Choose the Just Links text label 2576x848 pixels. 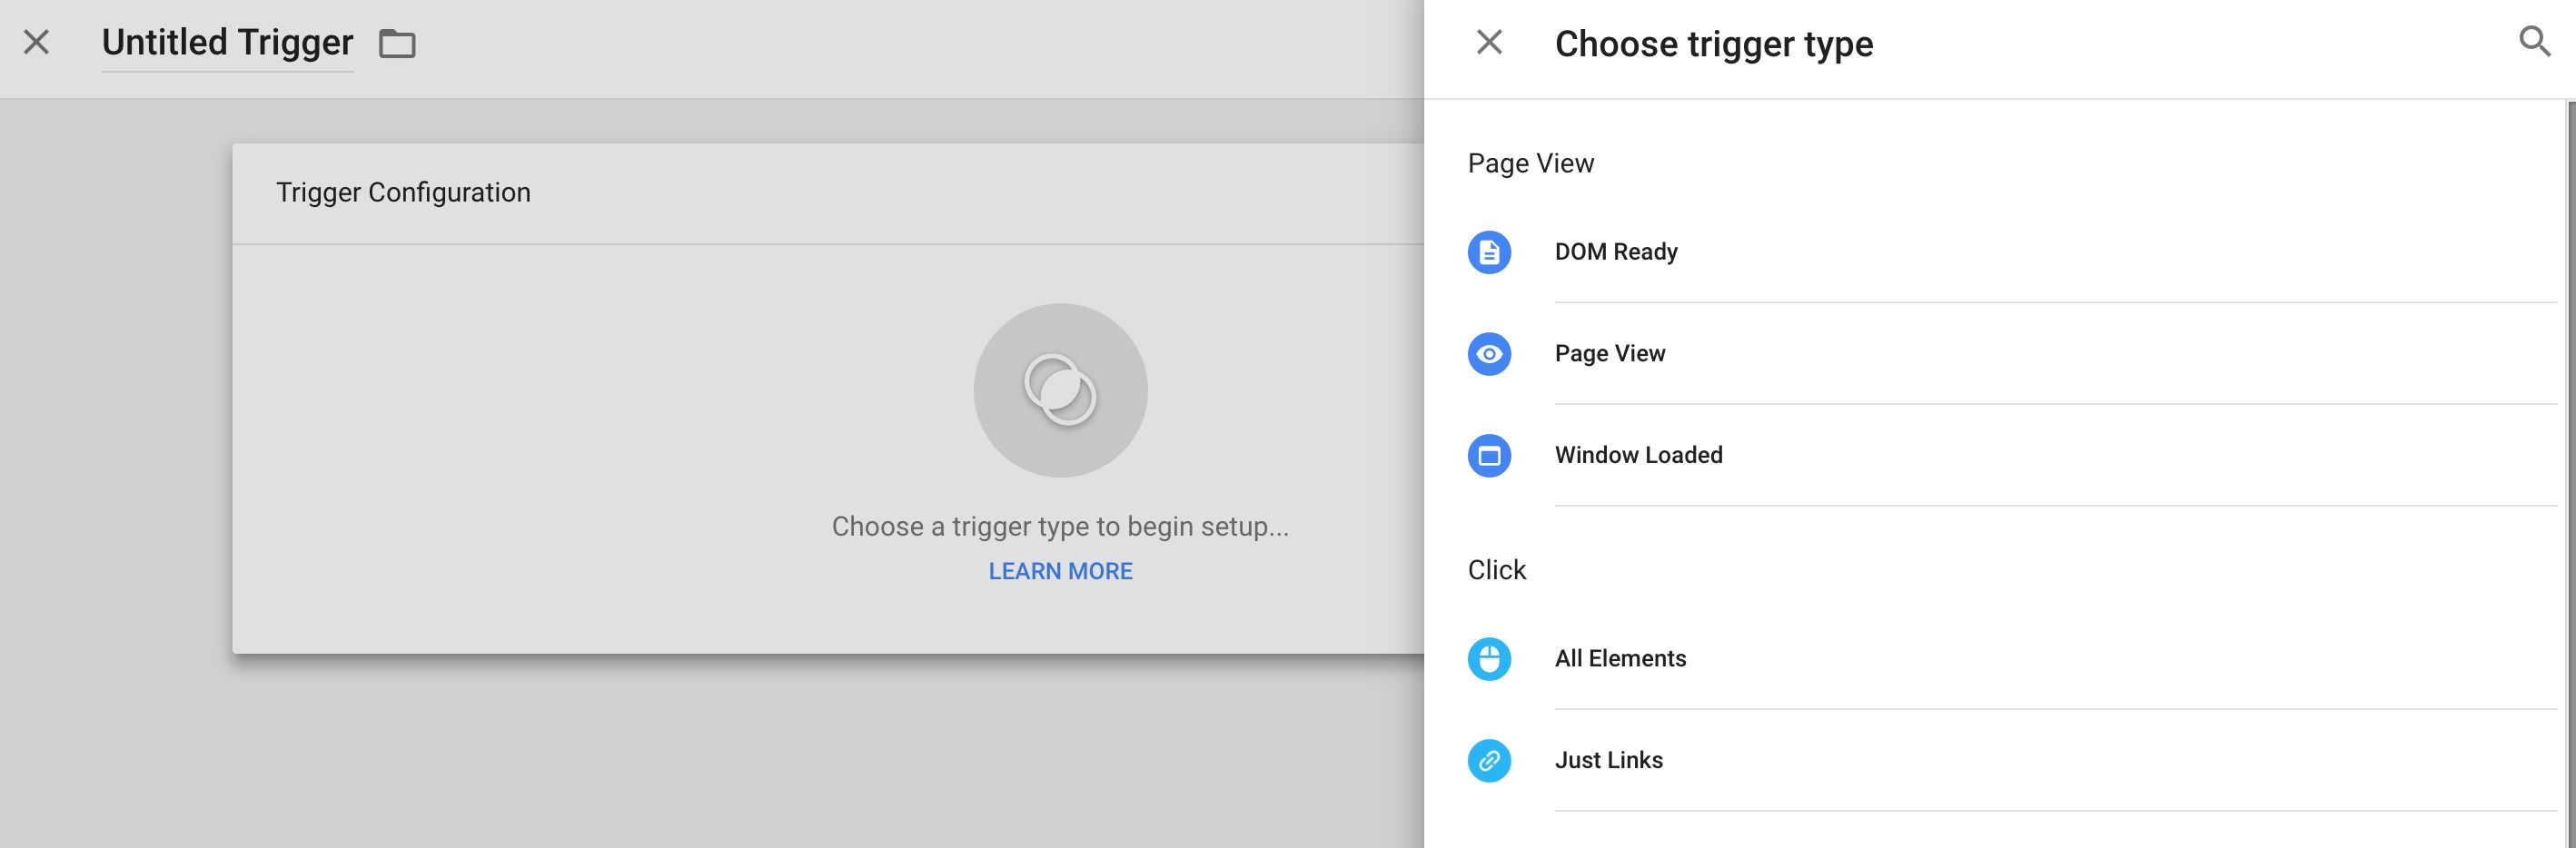pyautogui.click(x=1608, y=761)
